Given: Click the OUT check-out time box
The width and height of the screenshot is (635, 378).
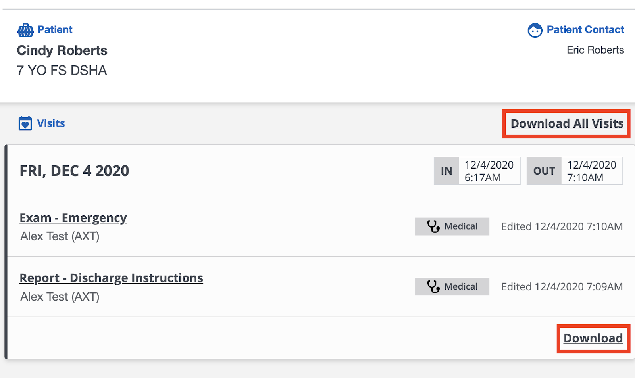Looking at the screenshot, I should tap(574, 171).
